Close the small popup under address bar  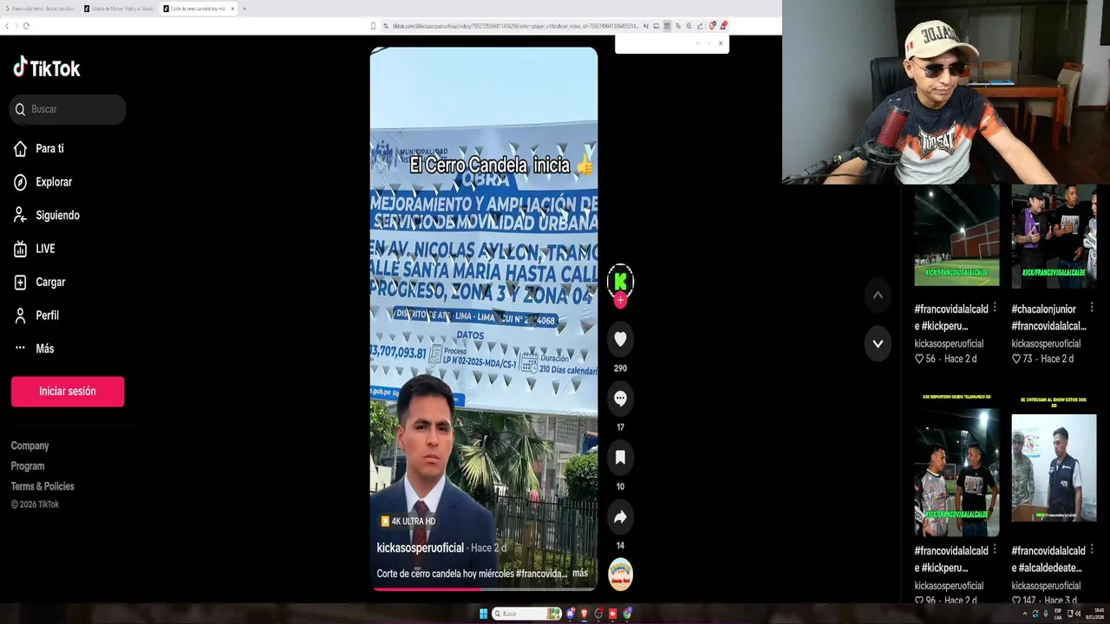(720, 43)
